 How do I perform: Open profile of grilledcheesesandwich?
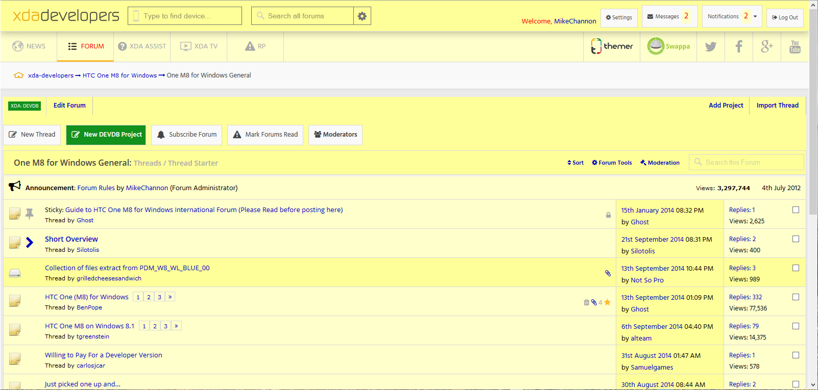(109, 278)
